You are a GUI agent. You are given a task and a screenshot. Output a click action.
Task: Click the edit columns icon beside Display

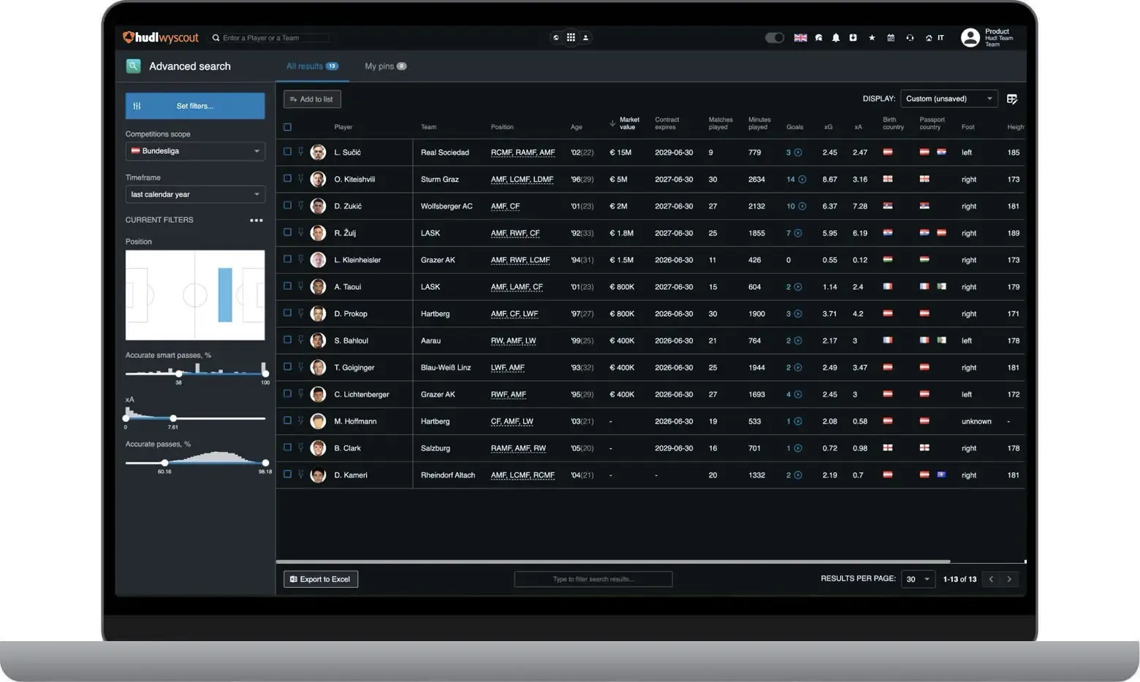1012,99
